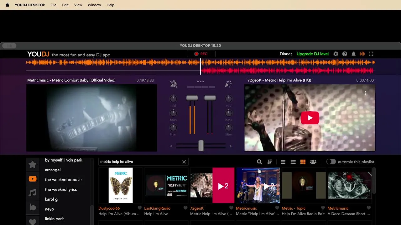Select 'arcangel' in search history
Image resolution: width=401 pixels, height=225 pixels.
[x=53, y=170]
